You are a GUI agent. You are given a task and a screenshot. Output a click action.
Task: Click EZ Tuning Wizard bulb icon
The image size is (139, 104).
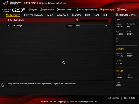[x=77, y=10]
